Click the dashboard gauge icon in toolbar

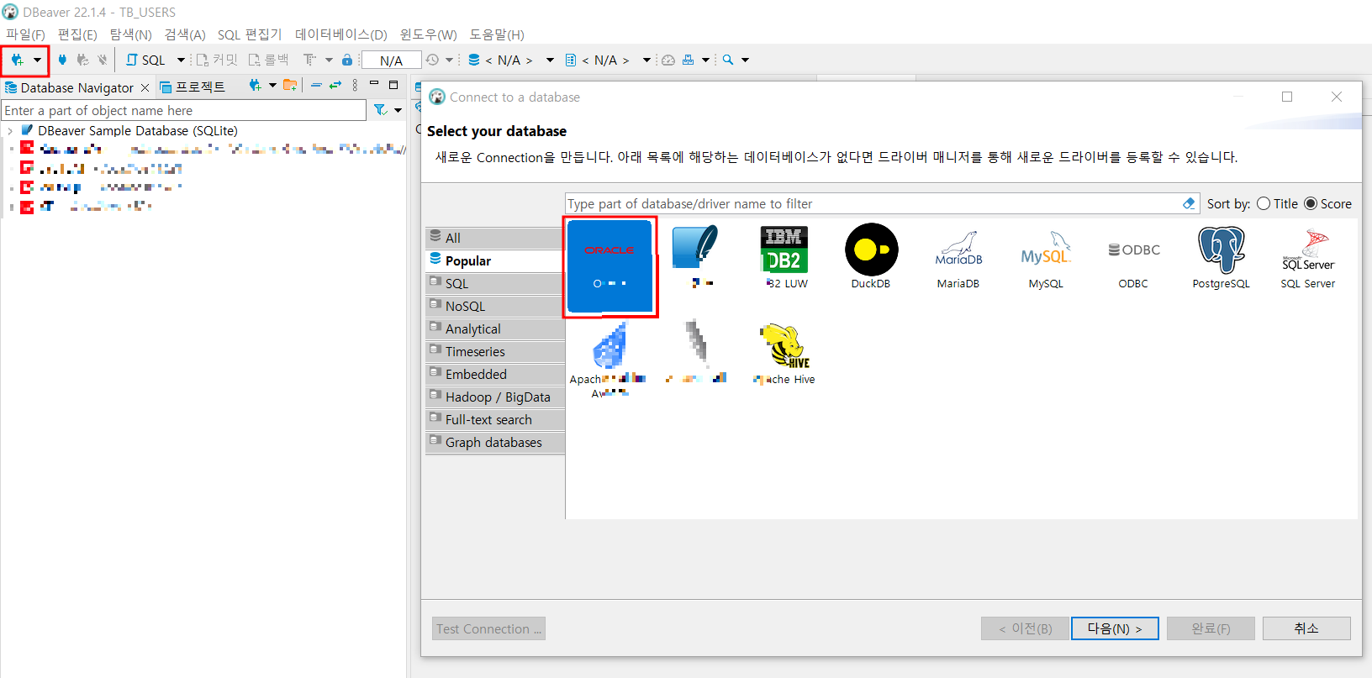[668, 60]
